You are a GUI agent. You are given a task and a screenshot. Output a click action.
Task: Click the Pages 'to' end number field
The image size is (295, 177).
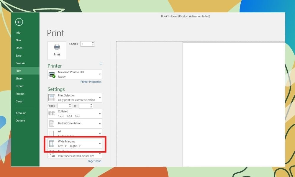84,106
